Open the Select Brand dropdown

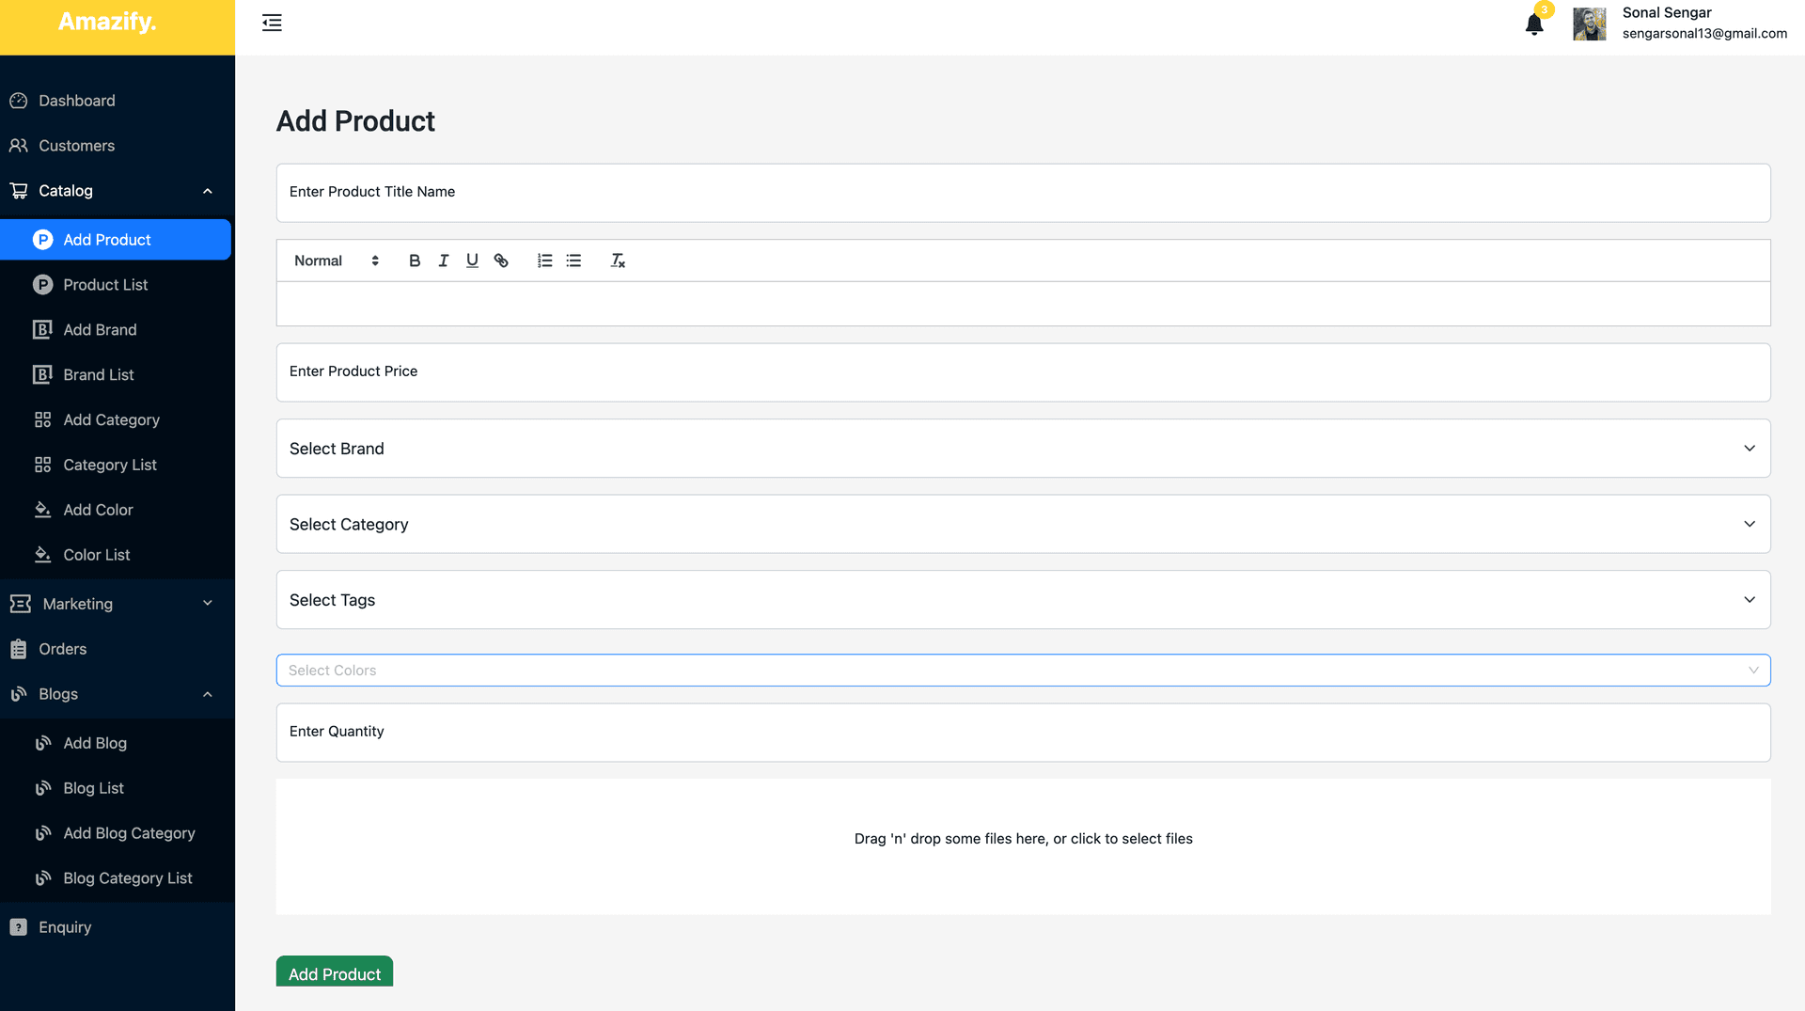coord(1023,449)
